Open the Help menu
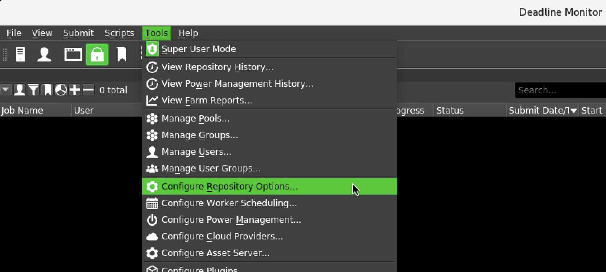 tap(188, 33)
